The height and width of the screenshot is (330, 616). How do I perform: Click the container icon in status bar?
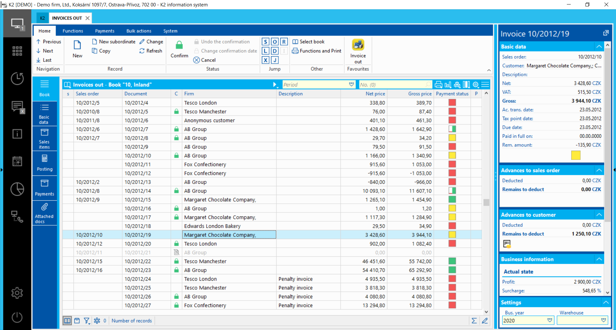pos(77,321)
